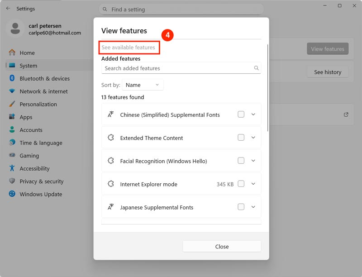Click the Windows Update icon in sidebar
This screenshot has width=362, height=277.
pos(12,194)
